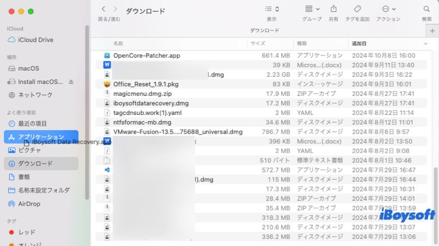The image size is (439, 246).
Task: Click the sidebar vertical scrollbar
Action: [x=87, y=112]
